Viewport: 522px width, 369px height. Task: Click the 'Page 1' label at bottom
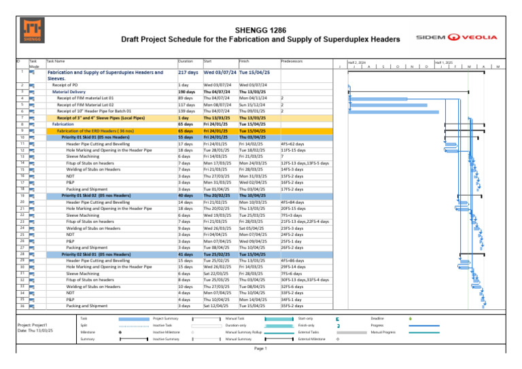pos(260,349)
